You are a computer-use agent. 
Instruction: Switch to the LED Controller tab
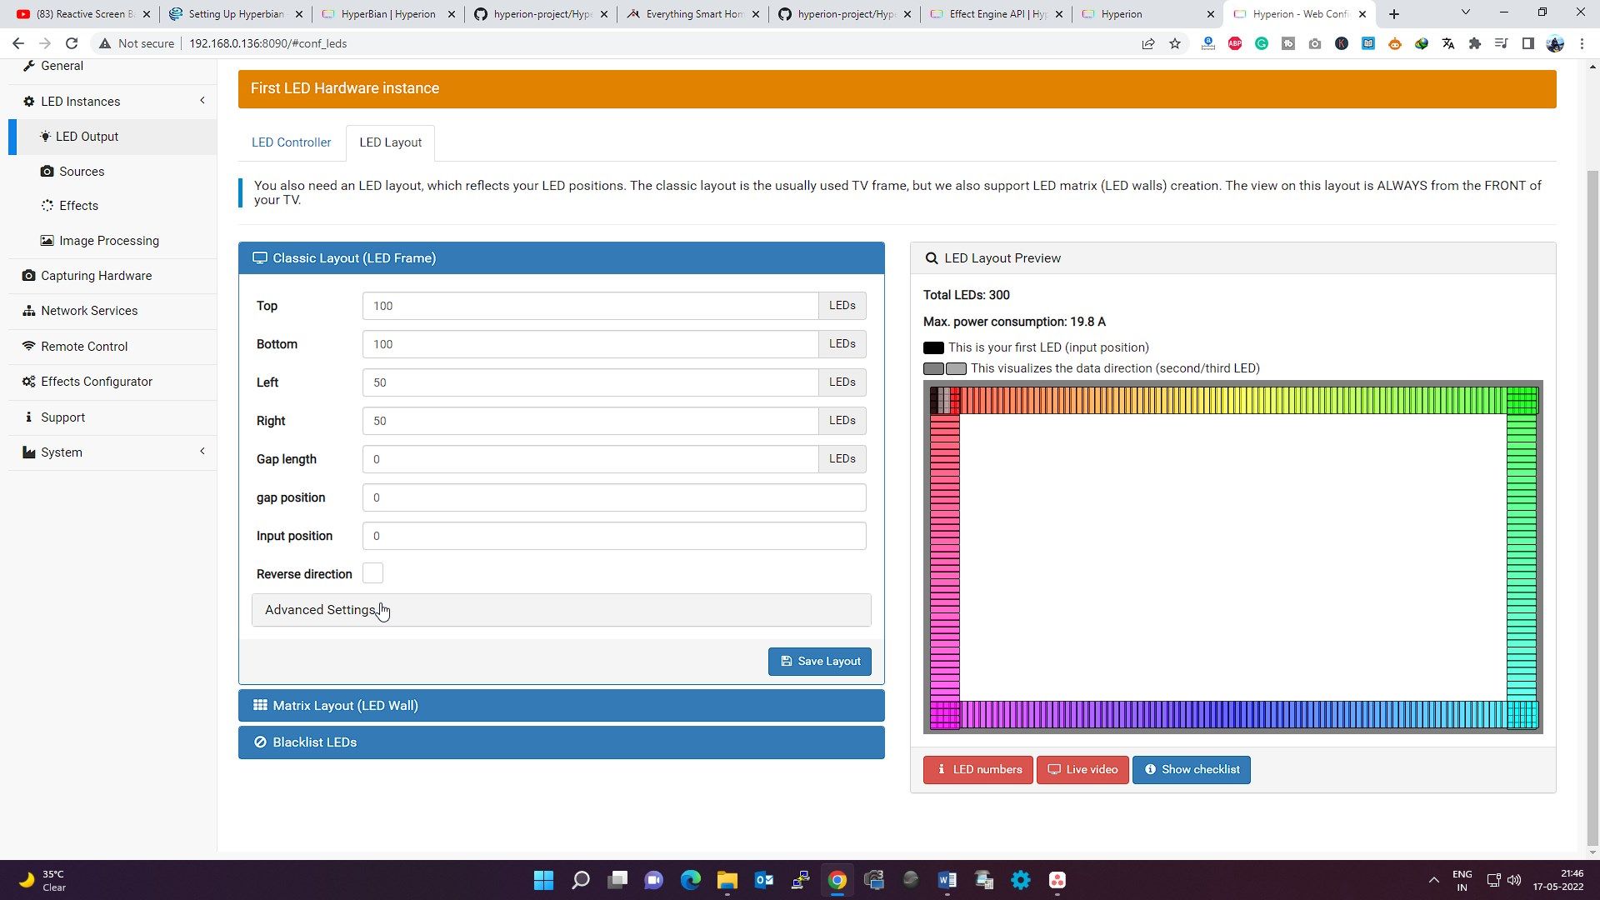[x=291, y=142]
